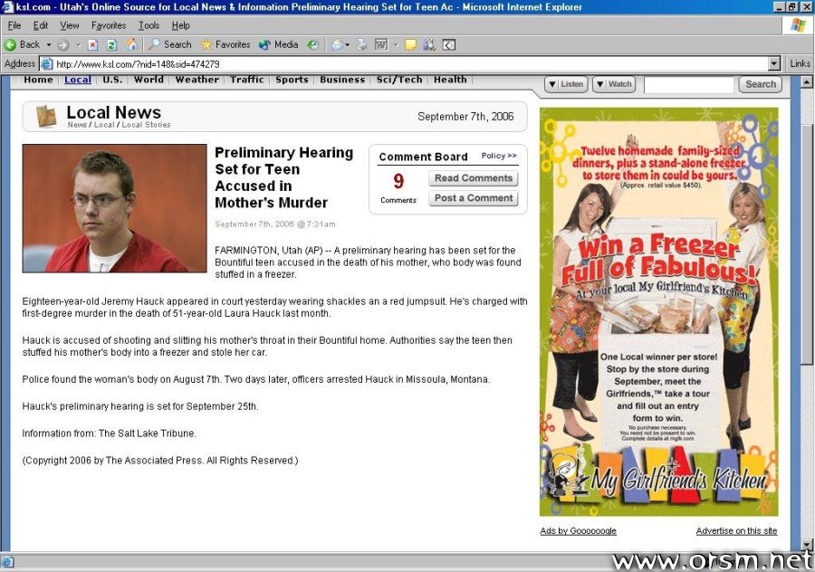Click the page icon beside the address URL
This screenshot has width=815, height=572.
click(47, 64)
